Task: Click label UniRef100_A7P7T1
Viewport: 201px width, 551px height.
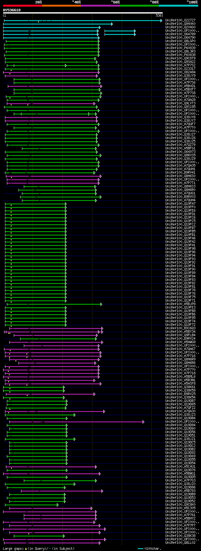Action: click(x=180, y=183)
